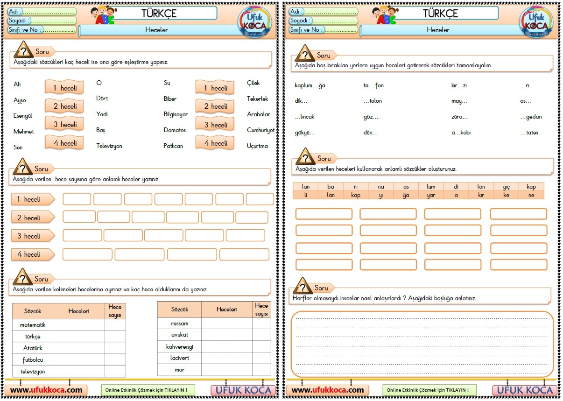Click the incomplete word 'a…kabı'
Screen dimensions: 563x401
pos(461,133)
